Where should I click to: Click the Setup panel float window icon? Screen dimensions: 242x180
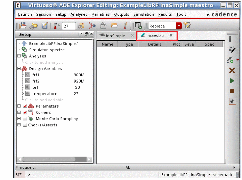[x=86, y=34]
